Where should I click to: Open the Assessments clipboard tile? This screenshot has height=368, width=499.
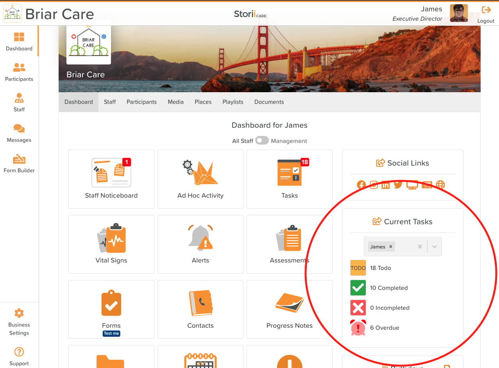pos(290,244)
